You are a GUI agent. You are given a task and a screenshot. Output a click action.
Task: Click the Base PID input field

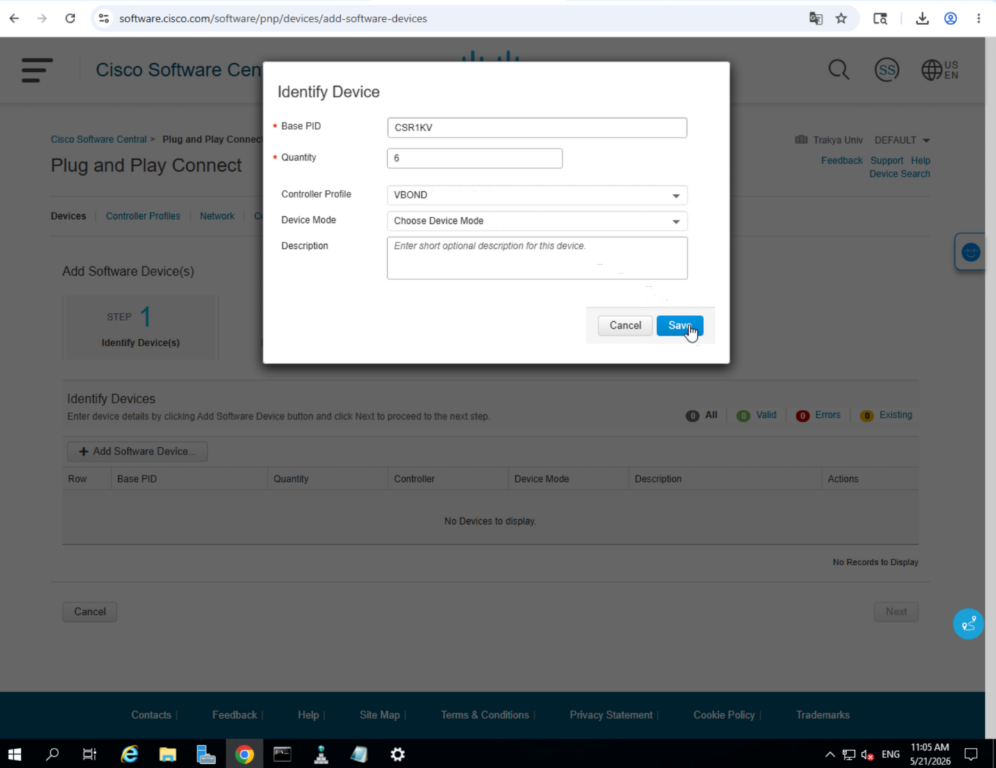coord(537,128)
